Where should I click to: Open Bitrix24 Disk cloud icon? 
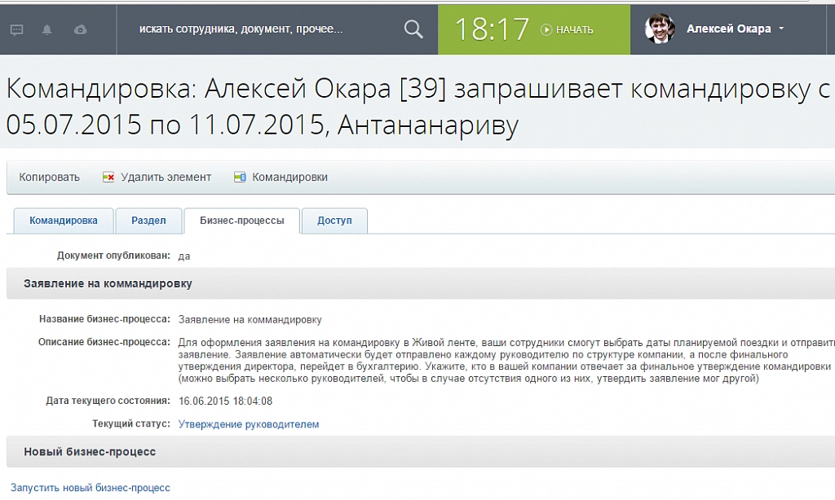point(80,29)
